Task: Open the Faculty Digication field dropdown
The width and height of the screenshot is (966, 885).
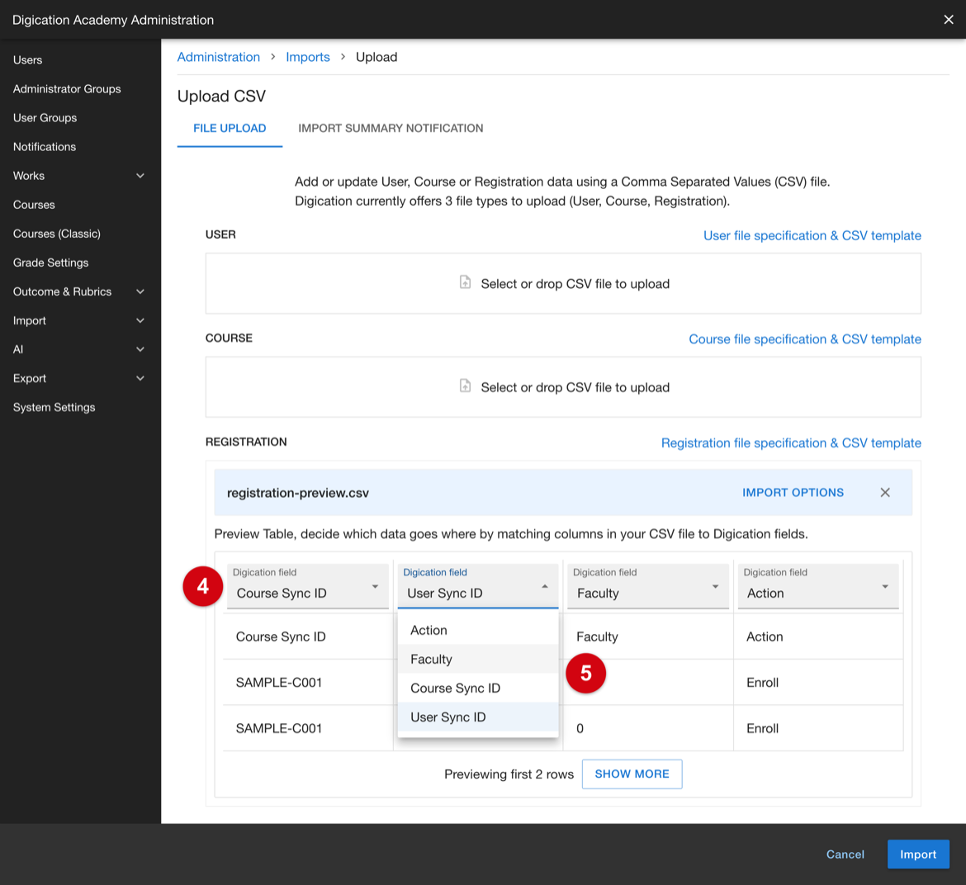Action: click(648, 585)
